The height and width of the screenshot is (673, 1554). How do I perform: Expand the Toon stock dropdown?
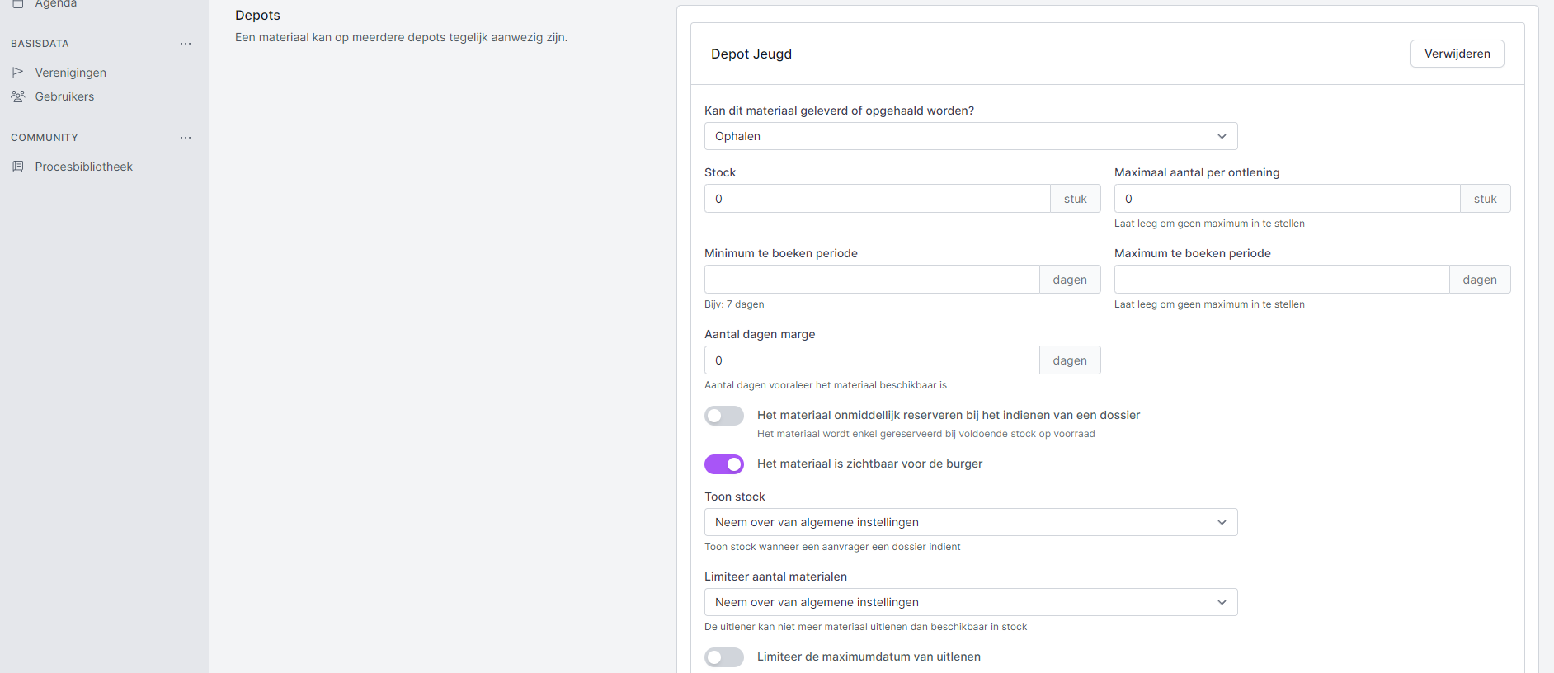(x=970, y=522)
